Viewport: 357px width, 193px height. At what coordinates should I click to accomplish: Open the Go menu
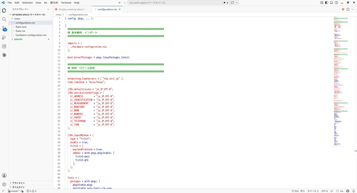click(x=46, y=3)
